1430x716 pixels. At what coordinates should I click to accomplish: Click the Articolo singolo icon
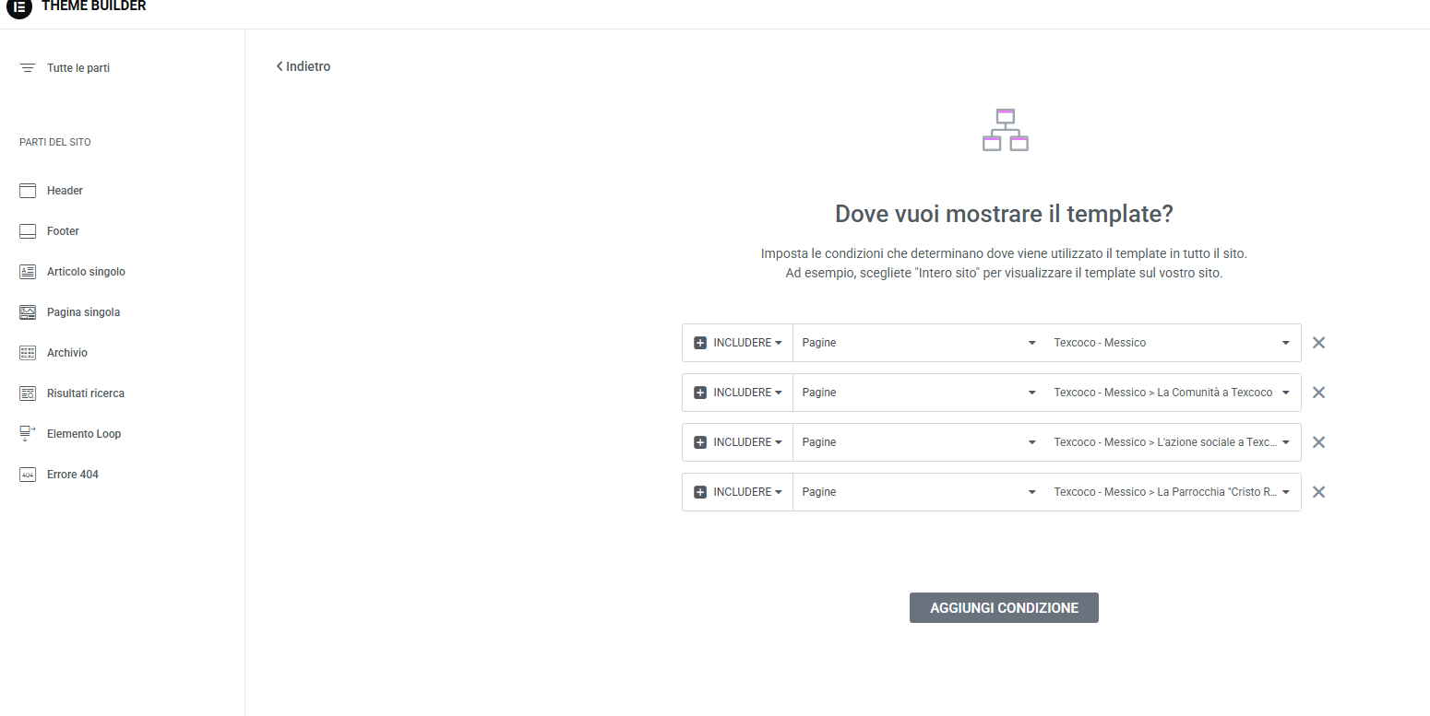(x=28, y=272)
